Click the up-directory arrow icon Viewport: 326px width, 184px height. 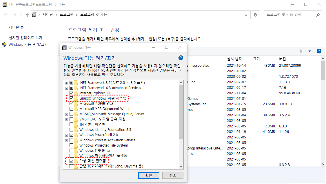(27, 15)
